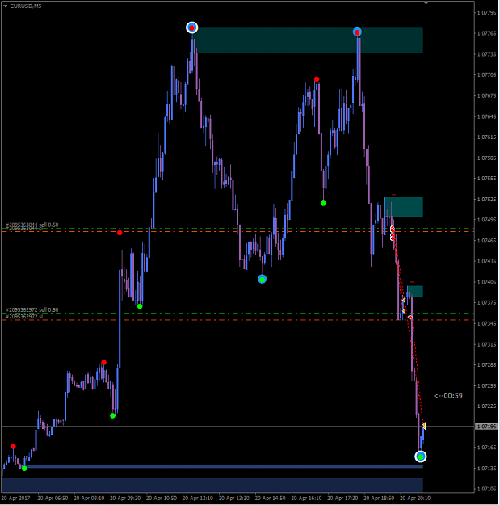Click price label 1.07765
Screen dimensions: 500x505
pyautogui.click(x=487, y=33)
